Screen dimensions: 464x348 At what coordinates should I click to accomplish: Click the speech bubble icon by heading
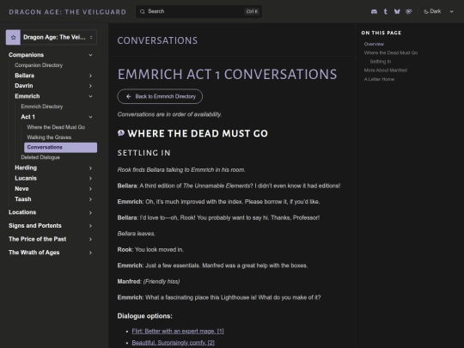(x=121, y=133)
